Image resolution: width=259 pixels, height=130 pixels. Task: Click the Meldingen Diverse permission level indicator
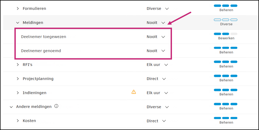[x=226, y=22]
